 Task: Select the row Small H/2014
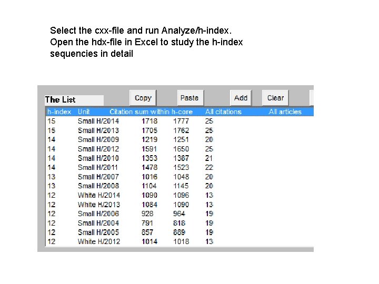[x=179, y=121]
